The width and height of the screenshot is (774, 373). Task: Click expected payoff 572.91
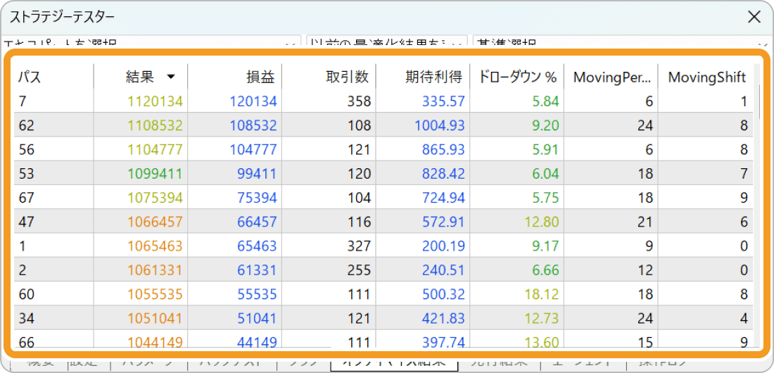click(x=443, y=221)
